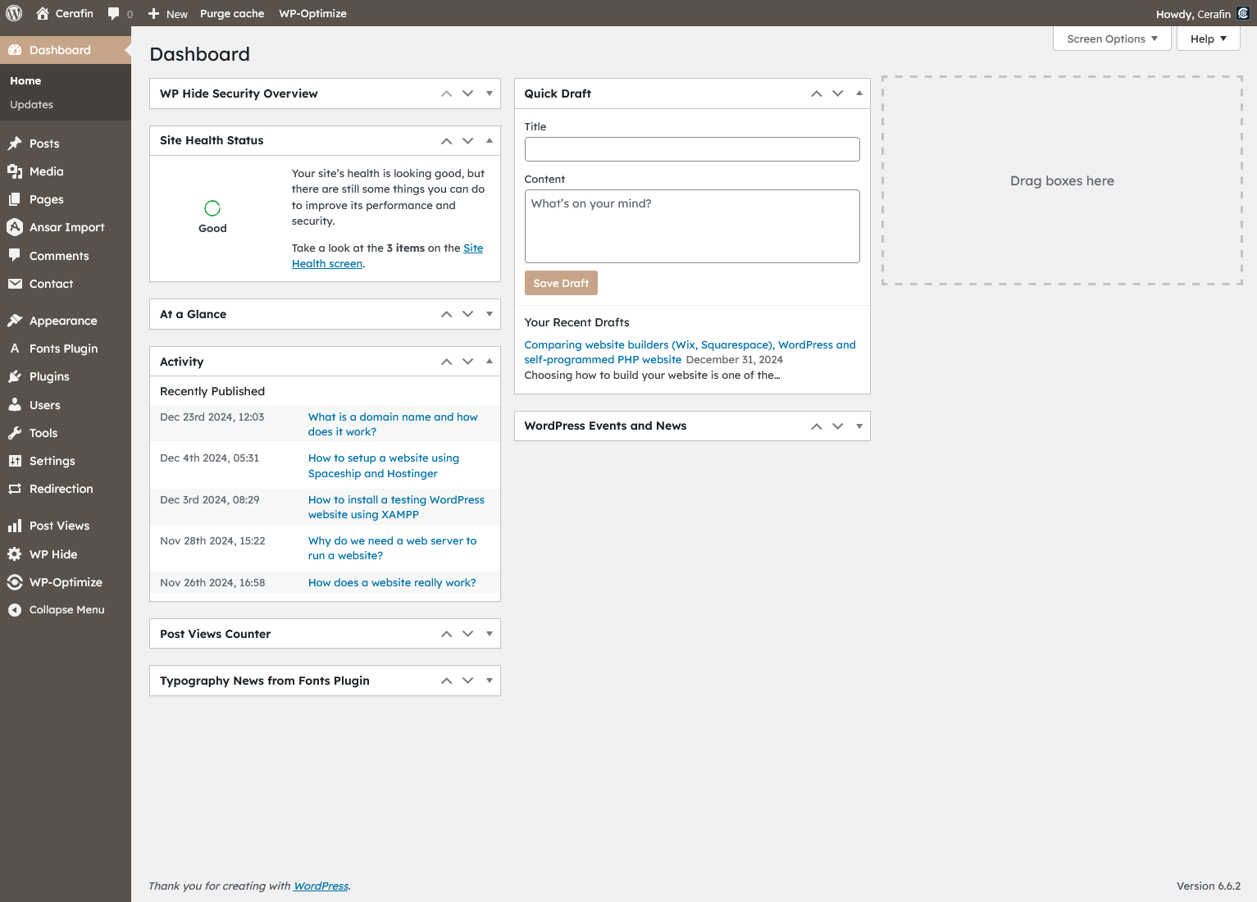Click Purge cache in the admin bar
This screenshot has width=1257, height=902.
tap(232, 14)
